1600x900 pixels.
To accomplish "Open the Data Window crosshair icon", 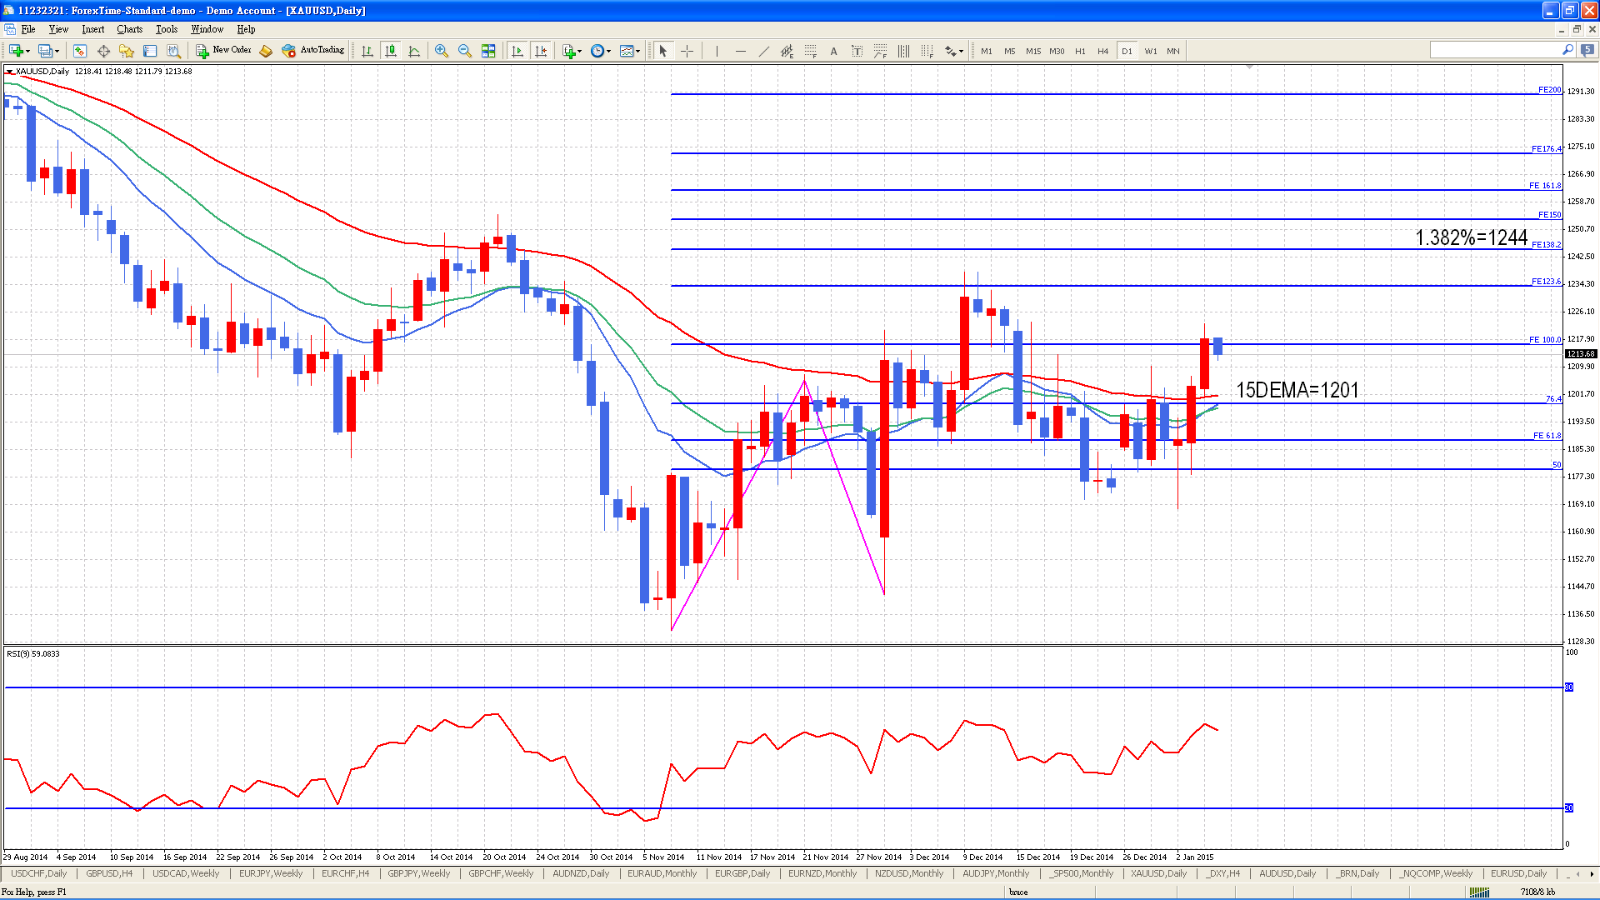I will click(103, 51).
